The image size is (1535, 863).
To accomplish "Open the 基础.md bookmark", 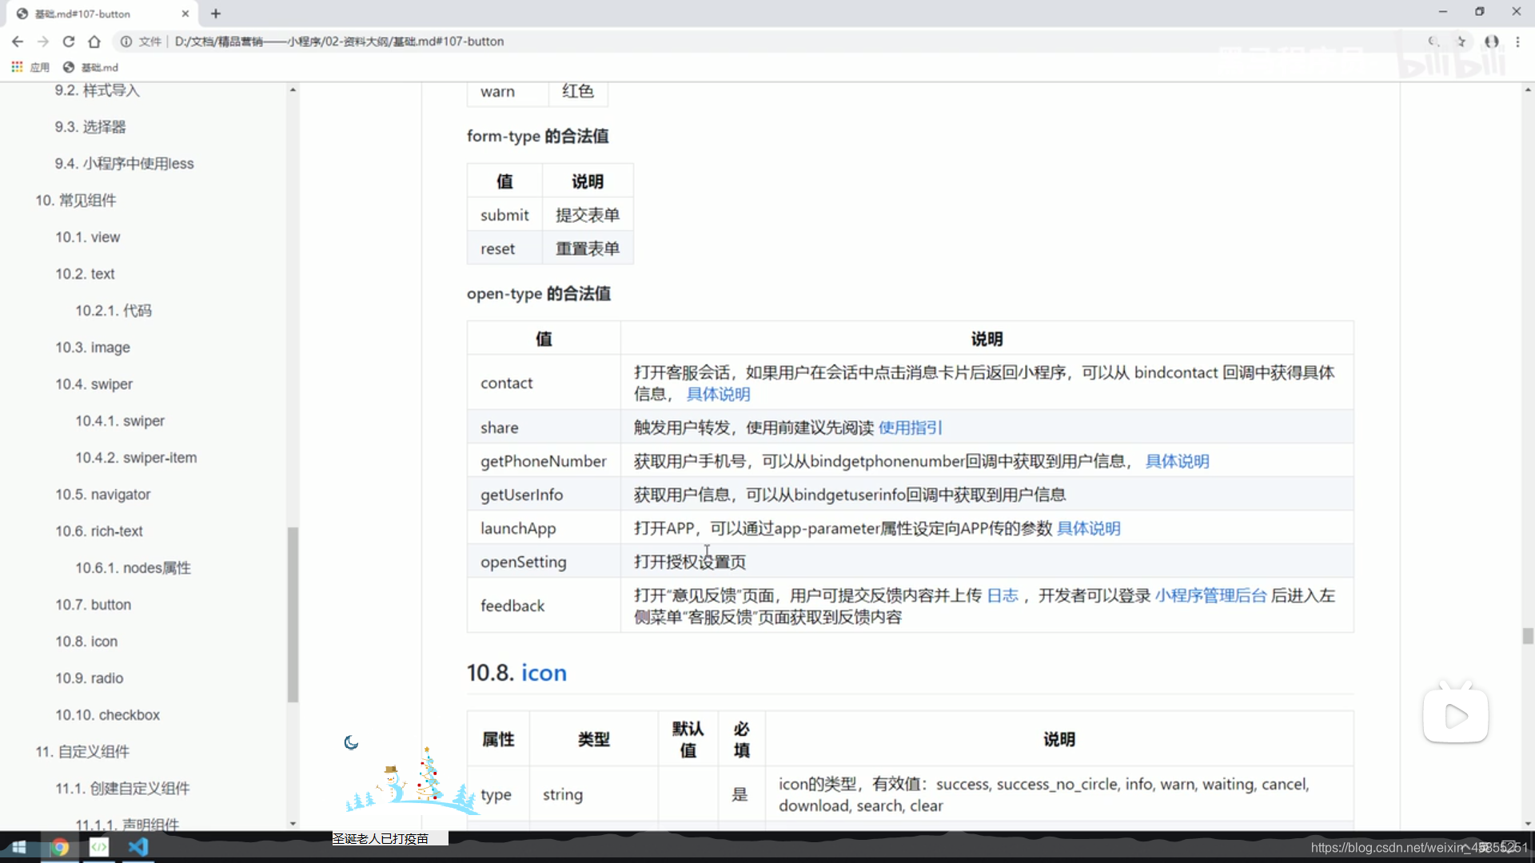I will click(x=91, y=67).
